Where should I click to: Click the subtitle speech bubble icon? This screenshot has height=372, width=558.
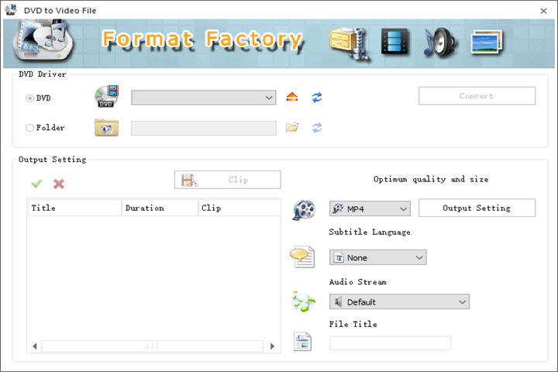tap(302, 257)
